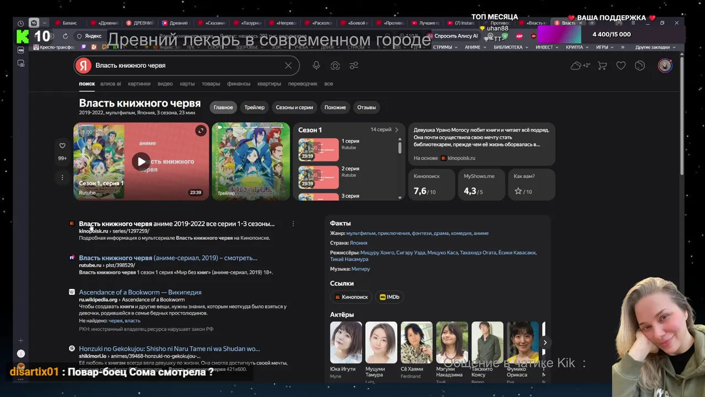Open a new browser tab
705x397 pixels.
592,23
